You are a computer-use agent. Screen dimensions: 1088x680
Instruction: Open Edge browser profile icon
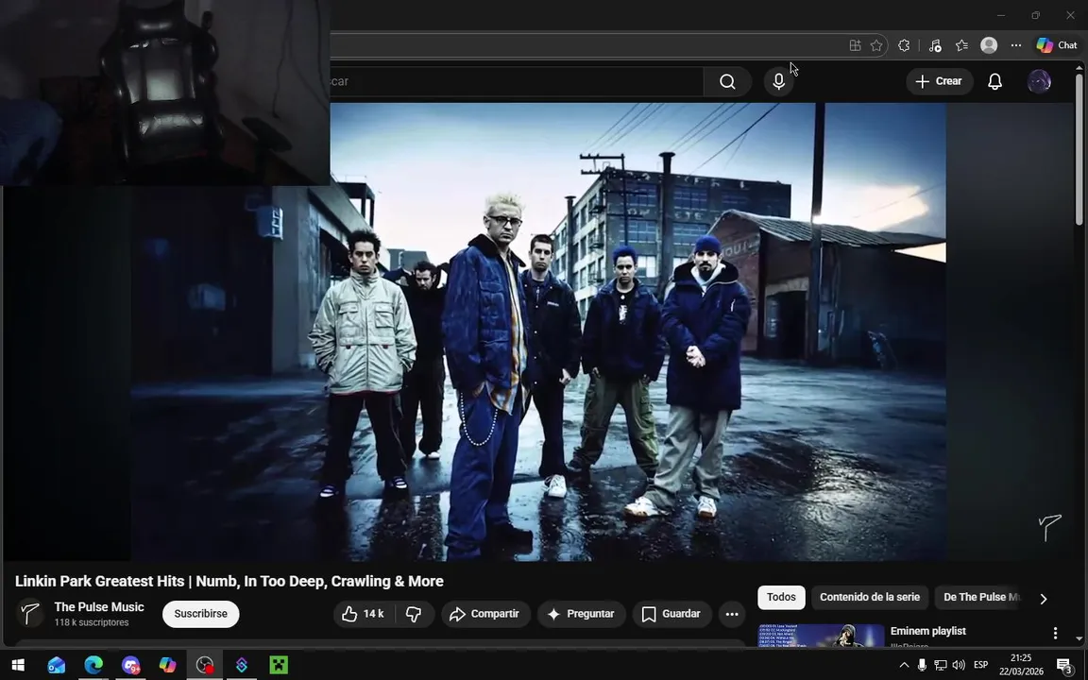pos(989,45)
